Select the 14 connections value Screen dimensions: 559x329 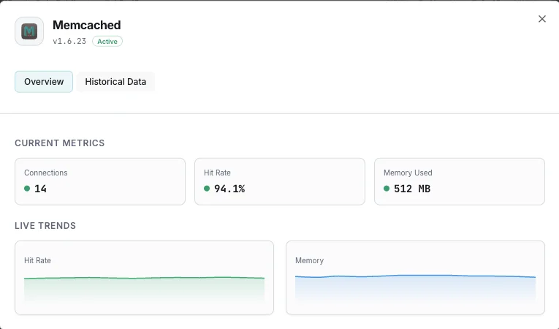pos(40,189)
